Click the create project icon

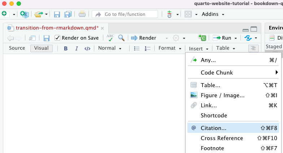[x=24, y=14]
